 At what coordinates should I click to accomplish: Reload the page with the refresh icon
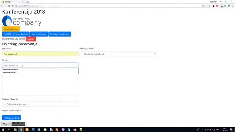(x=9, y=6)
